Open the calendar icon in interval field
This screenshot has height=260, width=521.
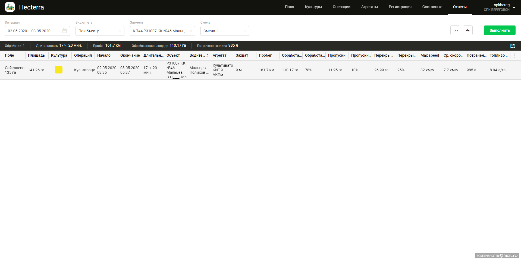coord(65,31)
